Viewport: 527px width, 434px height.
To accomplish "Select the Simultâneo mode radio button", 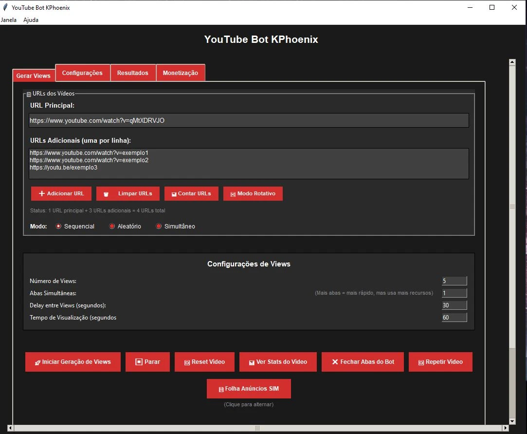I will point(159,226).
